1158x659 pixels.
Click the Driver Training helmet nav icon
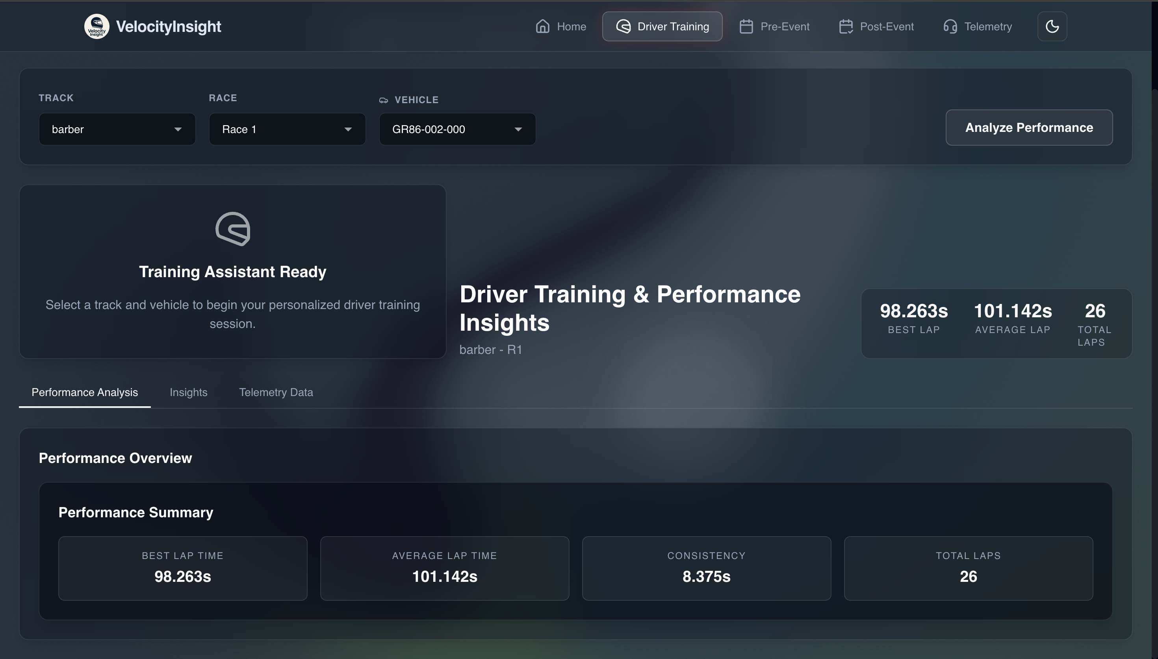click(x=623, y=26)
